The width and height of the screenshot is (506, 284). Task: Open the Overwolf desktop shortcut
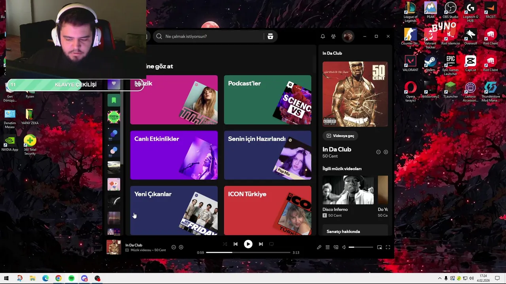470,37
